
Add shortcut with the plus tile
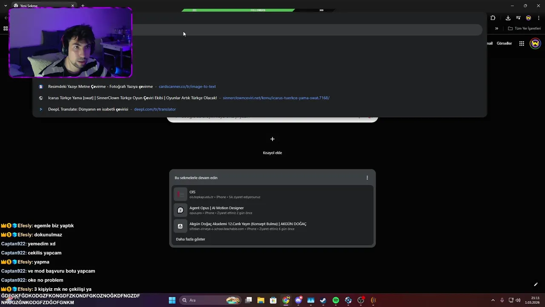click(x=272, y=139)
